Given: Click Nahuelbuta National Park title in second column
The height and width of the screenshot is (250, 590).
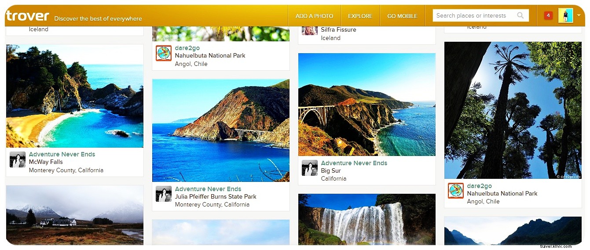Looking at the screenshot, I should [x=210, y=55].
